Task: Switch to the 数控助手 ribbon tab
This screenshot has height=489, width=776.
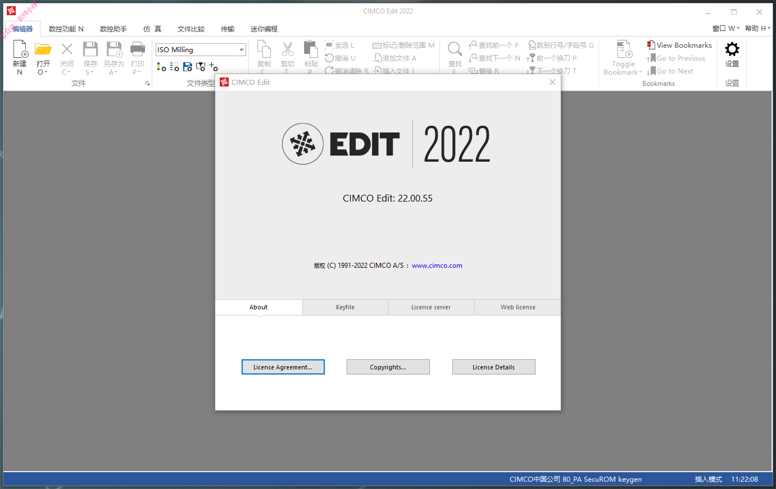Action: click(x=114, y=29)
